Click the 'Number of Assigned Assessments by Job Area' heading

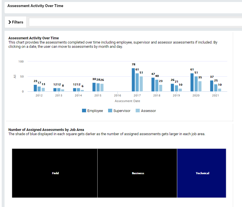point(46,130)
